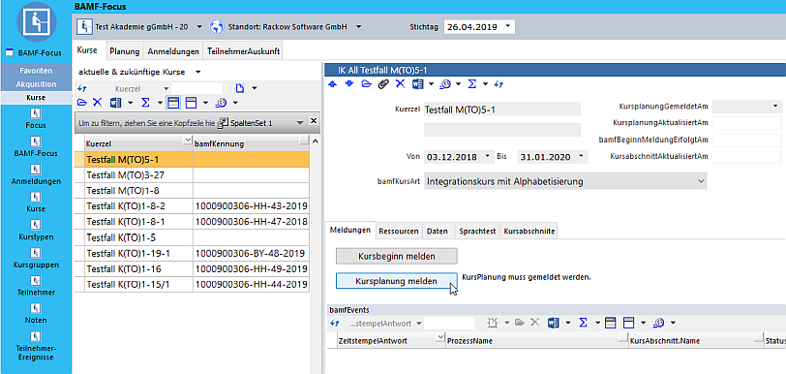Switch to Kursabschnitte tab
This screenshot has height=374, width=786.
click(x=529, y=231)
